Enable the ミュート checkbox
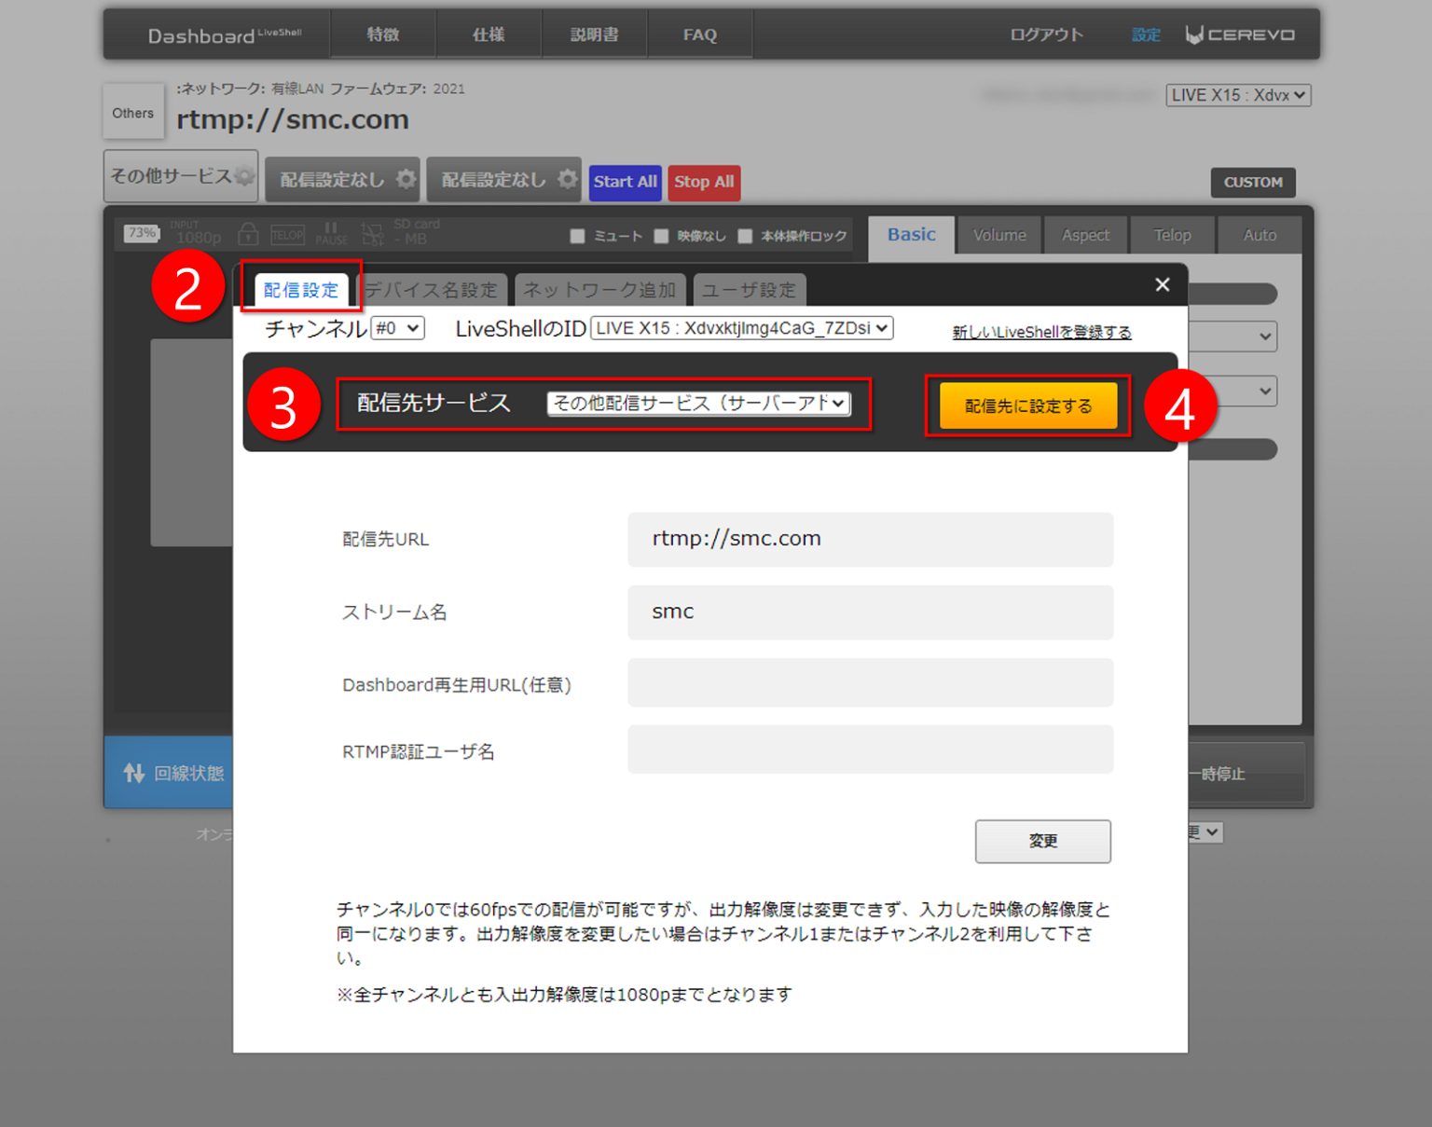This screenshot has width=1432, height=1127. click(x=578, y=236)
